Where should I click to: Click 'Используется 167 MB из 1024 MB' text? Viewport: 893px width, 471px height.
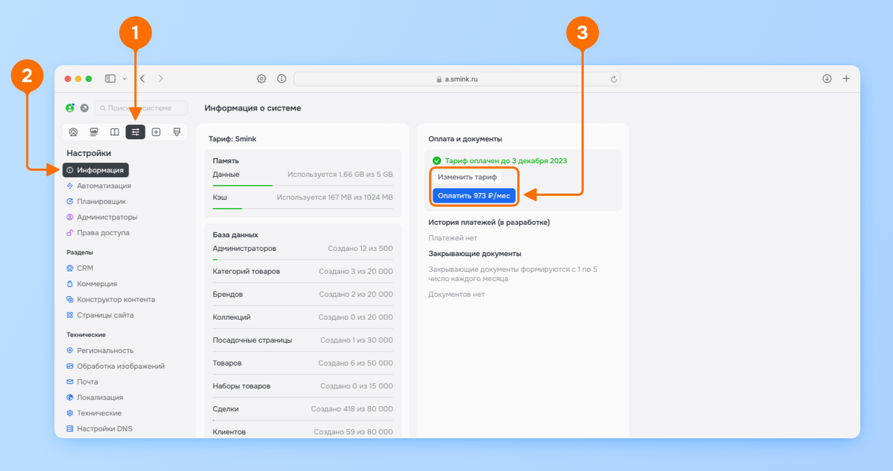pos(335,197)
